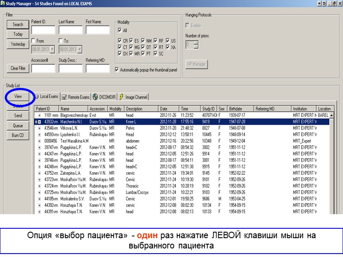Click the Accession# input field

pos(43,69)
